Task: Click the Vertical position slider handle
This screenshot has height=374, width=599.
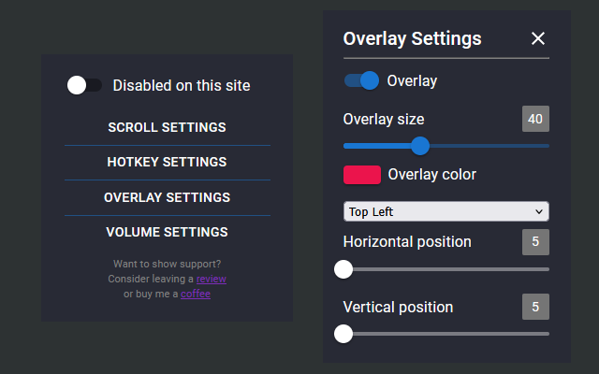Action: [x=343, y=334]
